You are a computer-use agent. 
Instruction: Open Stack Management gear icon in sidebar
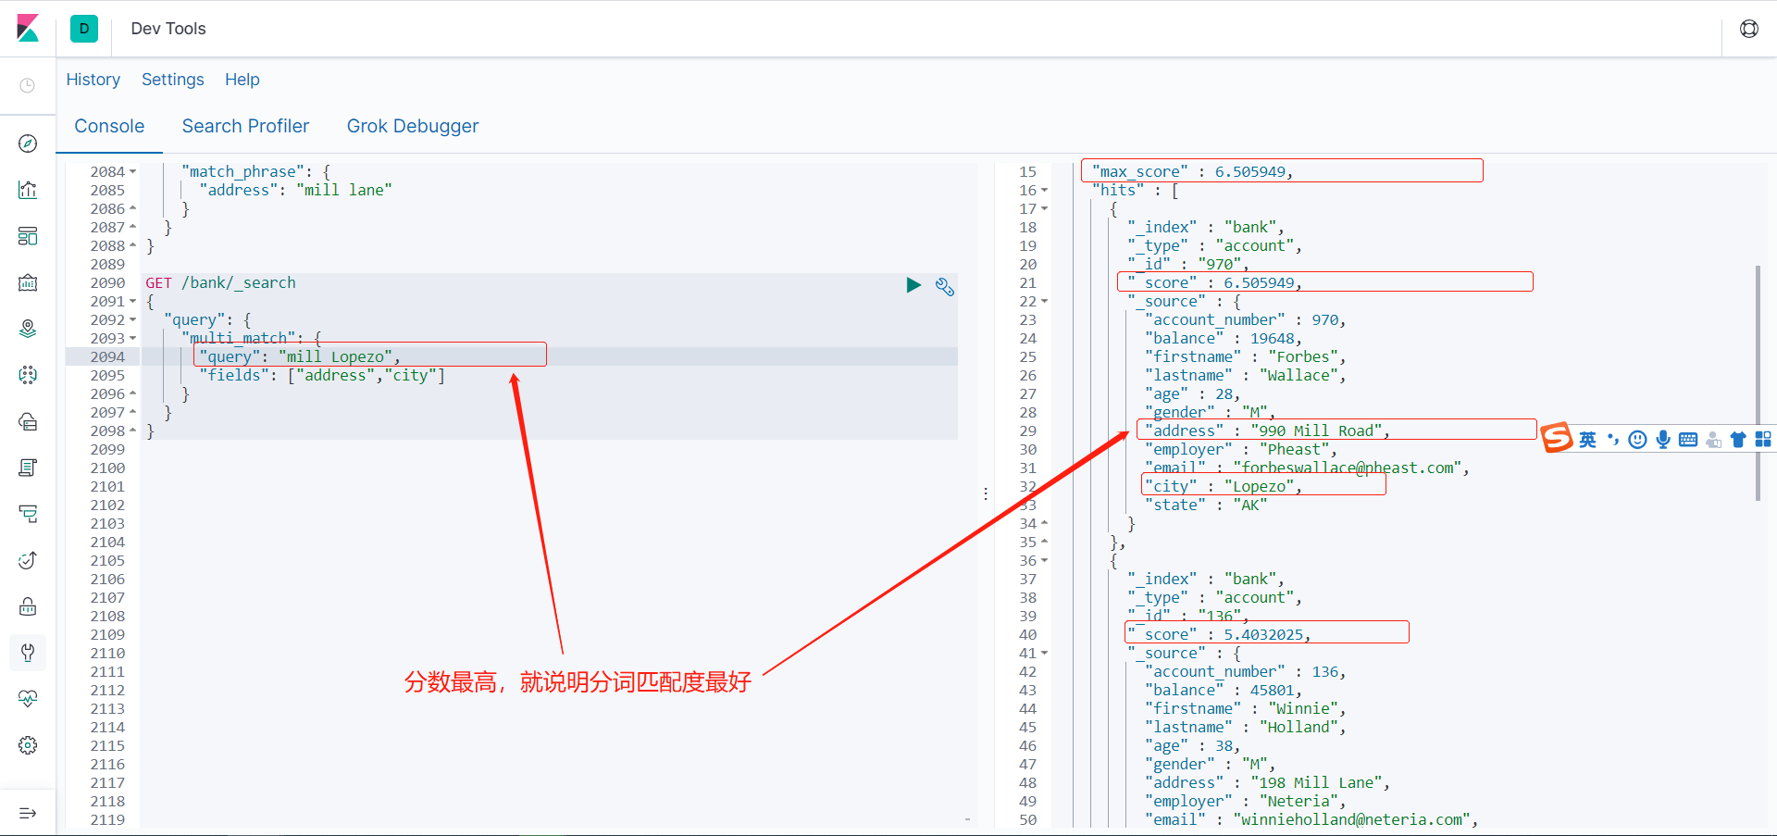[27, 744]
